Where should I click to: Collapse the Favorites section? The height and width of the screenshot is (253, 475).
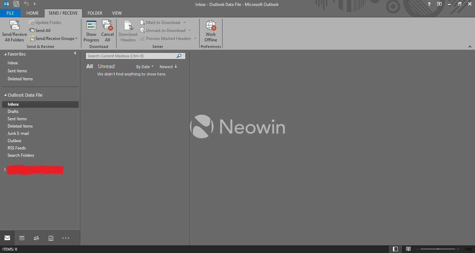pyautogui.click(x=5, y=54)
